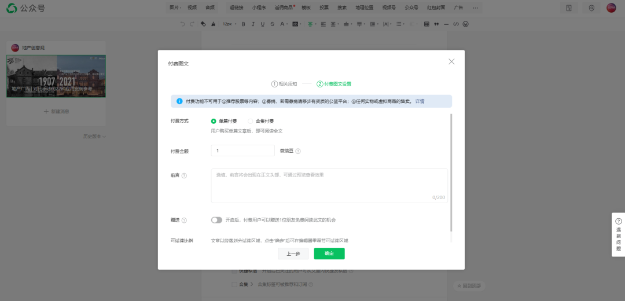Viewport: 625px width, 301px height.
Task: Click the 付费金额 input field
Action: click(242, 150)
